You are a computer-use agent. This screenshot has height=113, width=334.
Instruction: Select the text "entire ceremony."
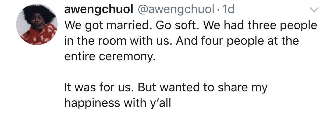click(x=110, y=57)
